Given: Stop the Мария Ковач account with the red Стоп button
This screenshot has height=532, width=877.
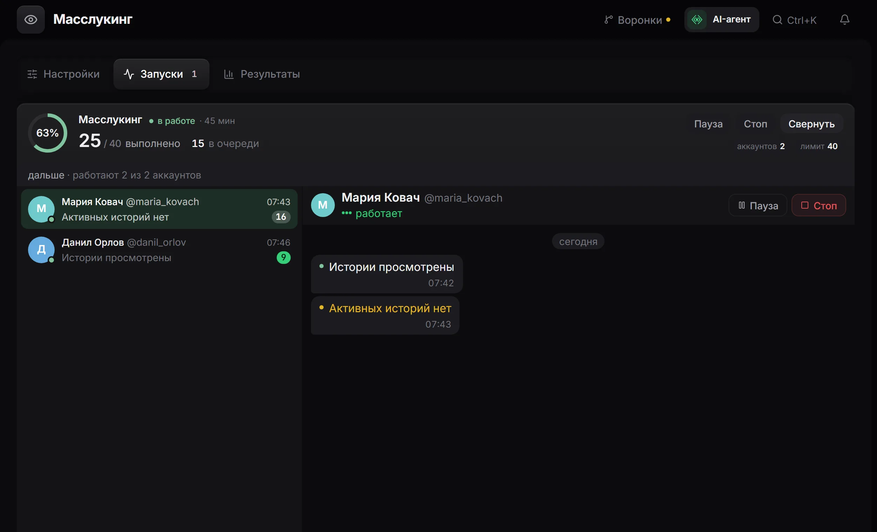Looking at the screenshot, I should [x=818, y=205].
